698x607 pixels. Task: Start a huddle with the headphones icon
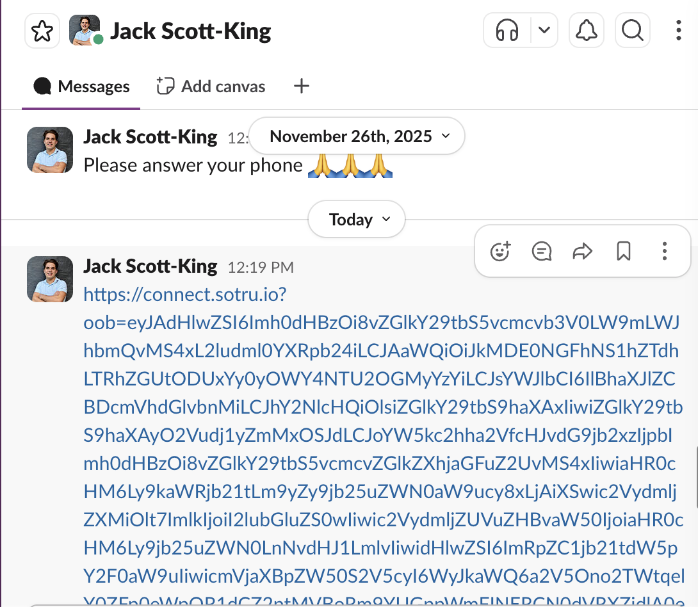[x=507, y=31]
